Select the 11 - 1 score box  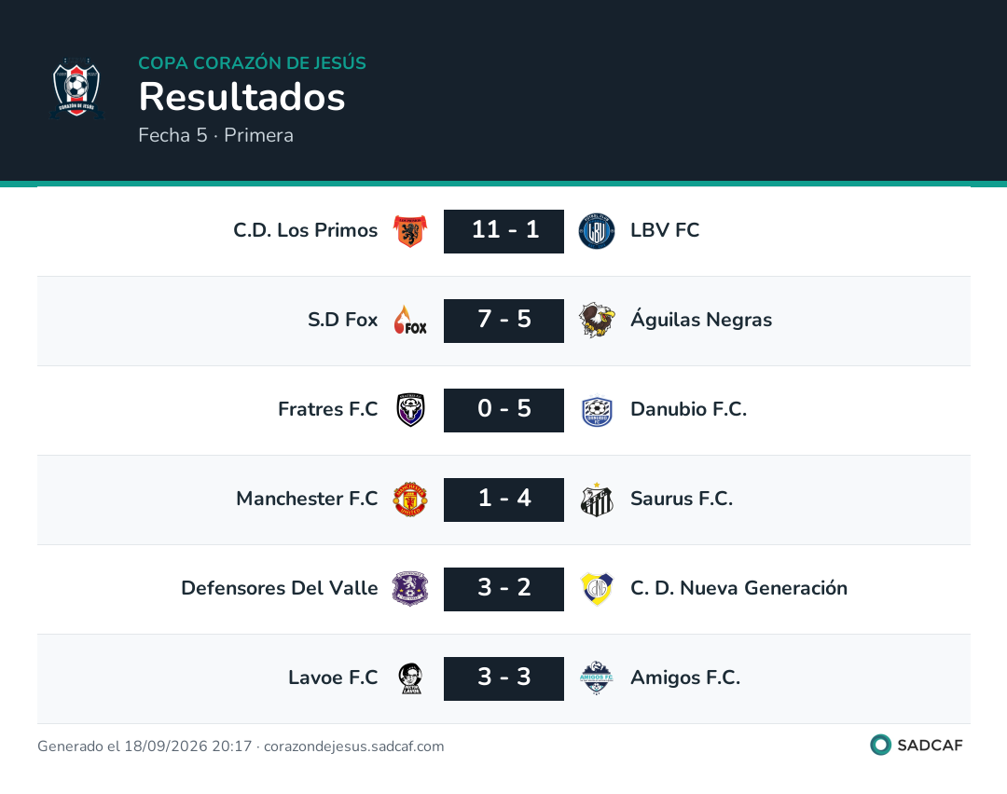click(504, 231)
